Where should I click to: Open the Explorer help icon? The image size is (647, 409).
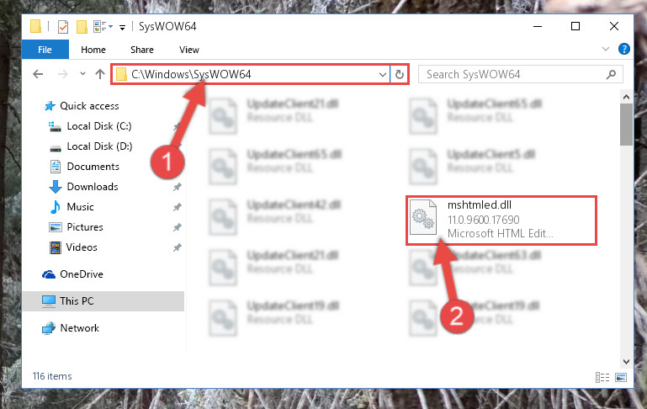tap(624, 49)
